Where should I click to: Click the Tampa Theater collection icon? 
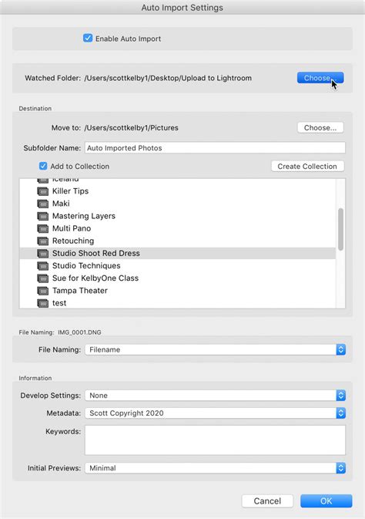click(42, 291)
